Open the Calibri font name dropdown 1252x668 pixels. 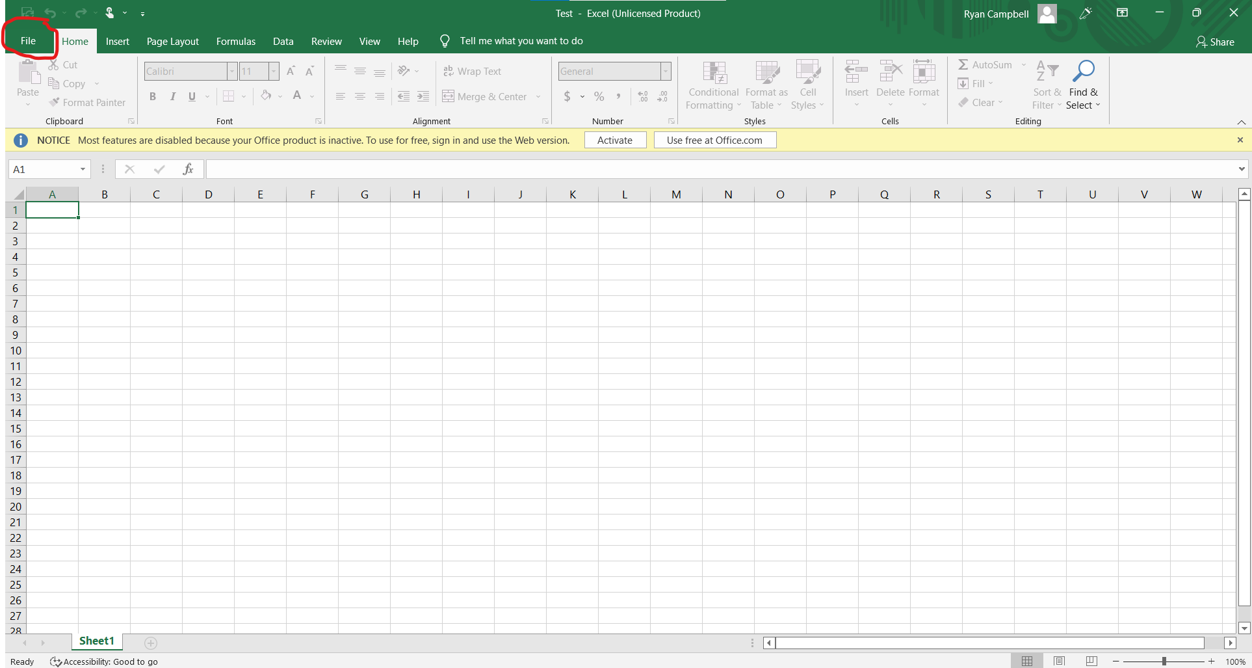click(x=232, y=71)
